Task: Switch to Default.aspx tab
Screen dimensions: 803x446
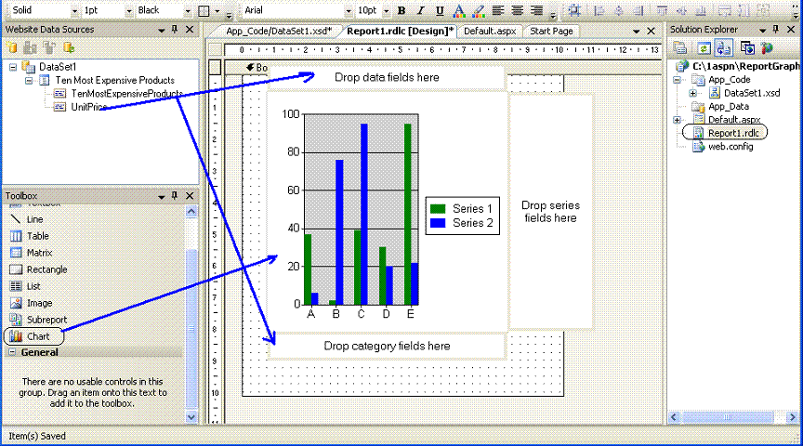Action: [490, 32]
